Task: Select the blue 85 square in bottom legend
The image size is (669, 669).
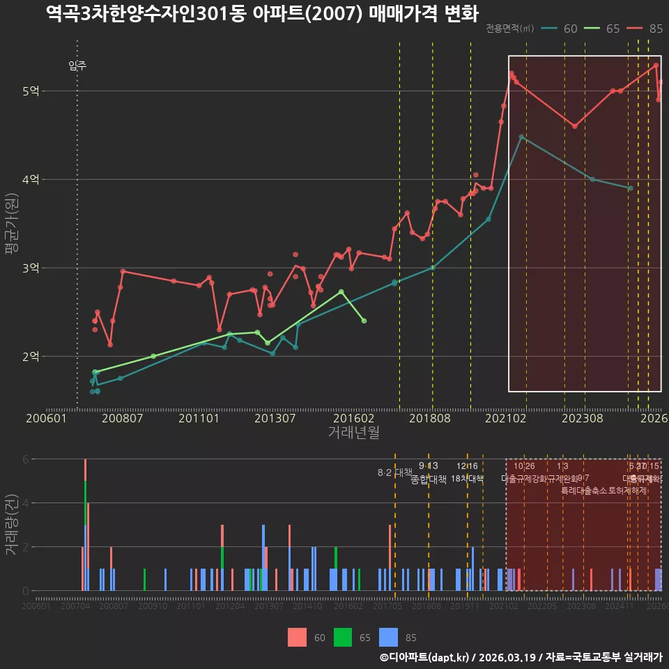Action: tap(388, 638)
